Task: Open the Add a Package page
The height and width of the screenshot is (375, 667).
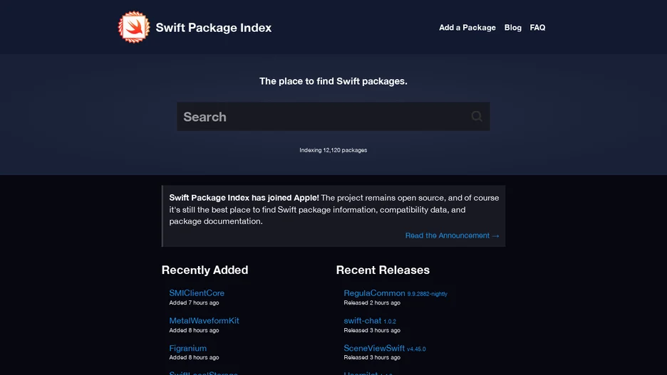Action: tap(467, 28)
